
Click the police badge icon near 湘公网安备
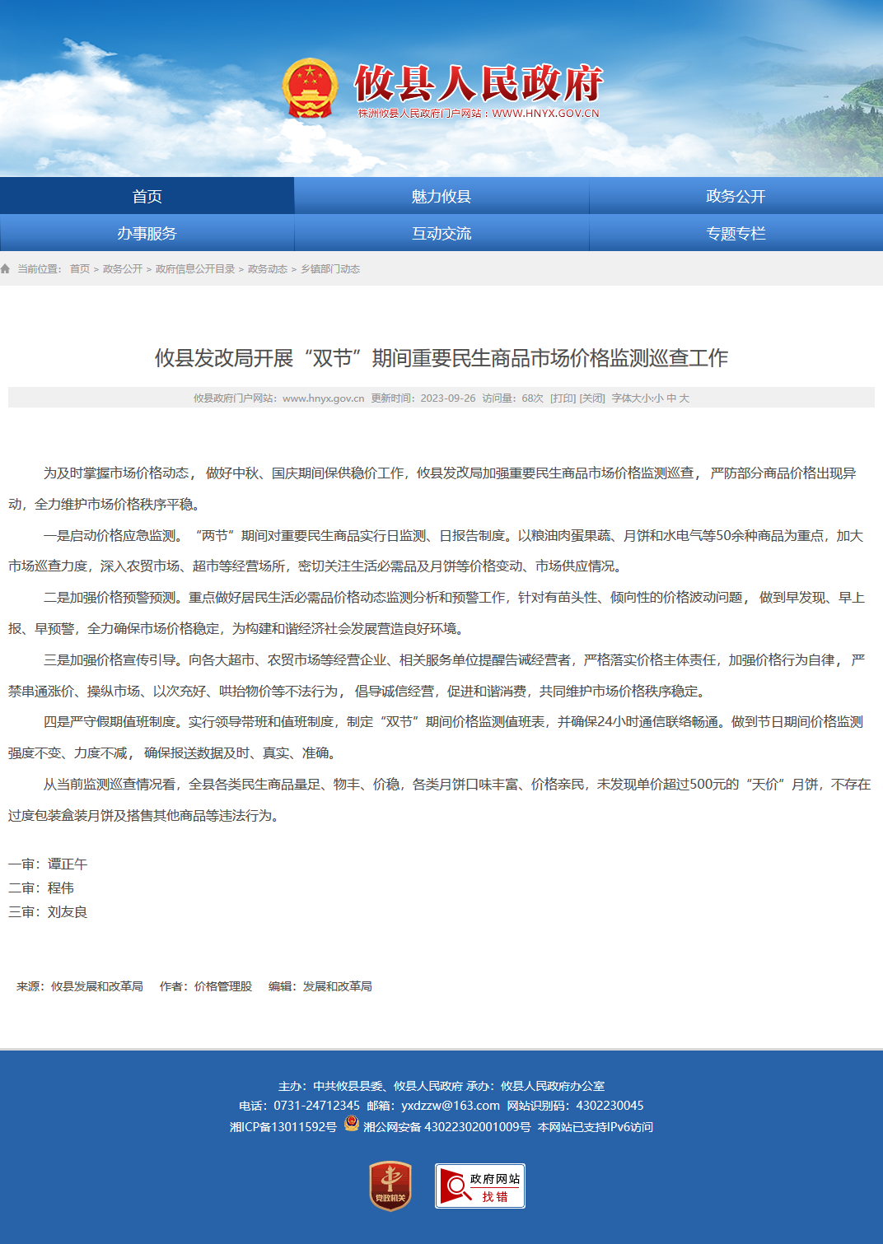coord(352,1124)
